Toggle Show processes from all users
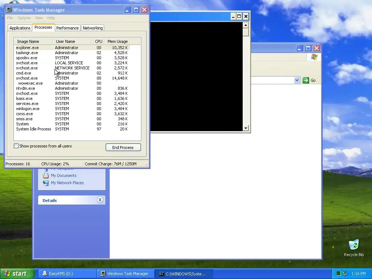Viewport: 372px width, 279px height. 16,146
